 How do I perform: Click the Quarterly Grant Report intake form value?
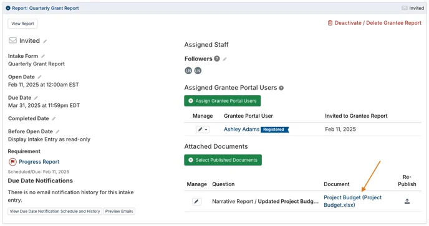pos(36,64)
